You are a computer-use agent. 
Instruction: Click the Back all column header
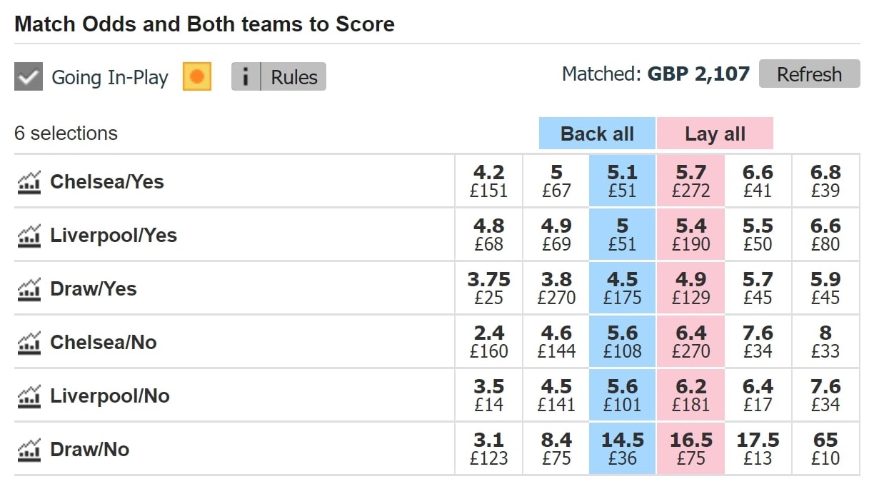(597, 133)
